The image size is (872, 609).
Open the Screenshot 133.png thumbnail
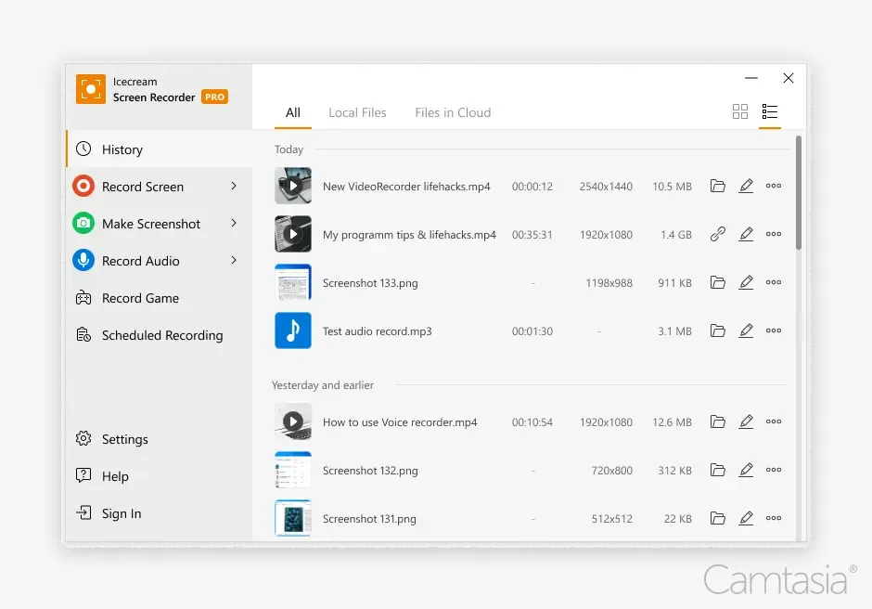click(293, 282)
